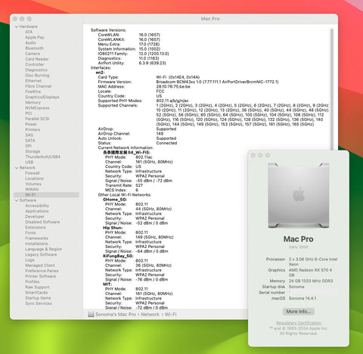Select Memory in the Hardware list

pyautogui.click(x=33, y=102)
